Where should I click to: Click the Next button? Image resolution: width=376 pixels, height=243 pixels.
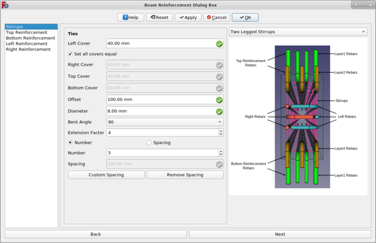pos(280,234)
